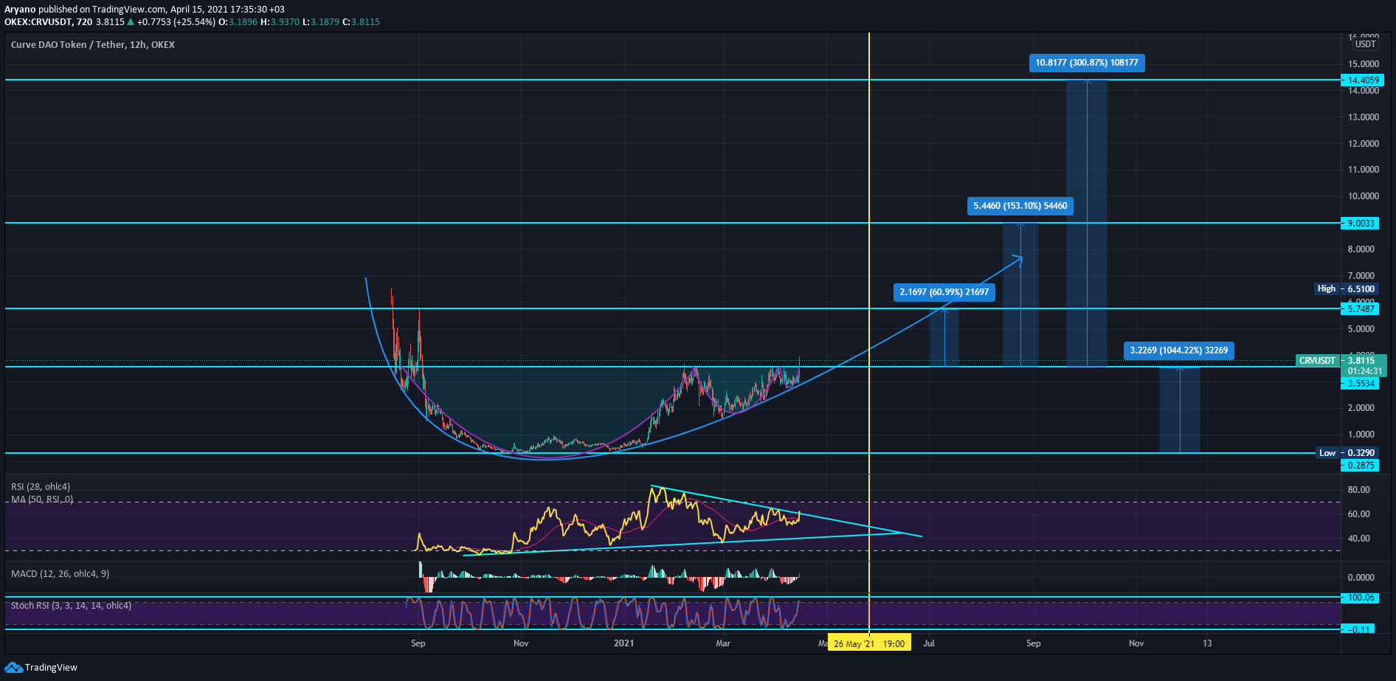The width and height of the screenshot is (1396, 681).
Task: Select the 0.2875 price tag
Action: point(1360,466)
